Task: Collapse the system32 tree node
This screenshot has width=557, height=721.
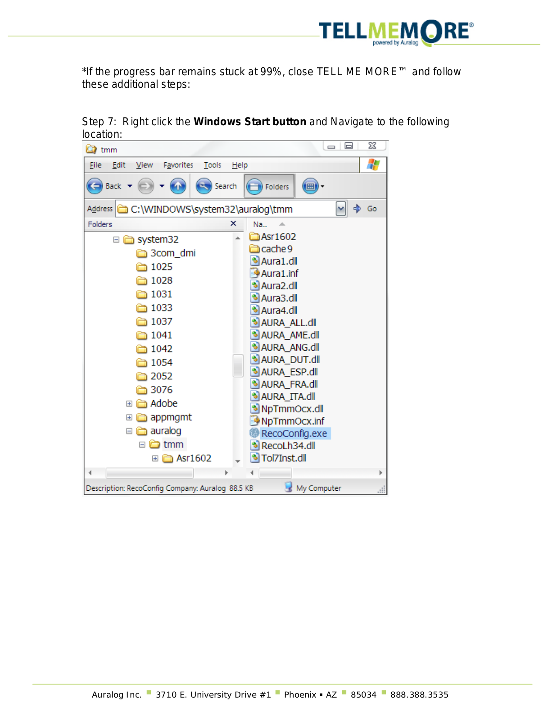Action: pyautogui.click(x=116, y=240)
